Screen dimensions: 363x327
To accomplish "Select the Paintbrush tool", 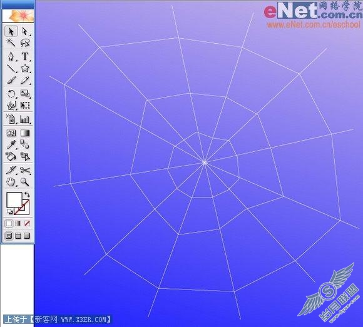I will point(11,80).
